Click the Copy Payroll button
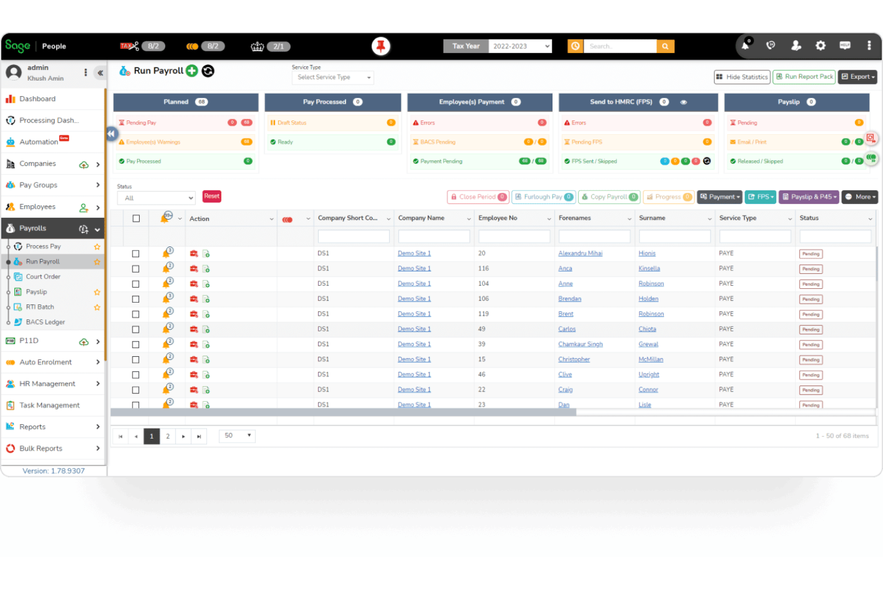The image size is (883, 589). click(610, 197)
